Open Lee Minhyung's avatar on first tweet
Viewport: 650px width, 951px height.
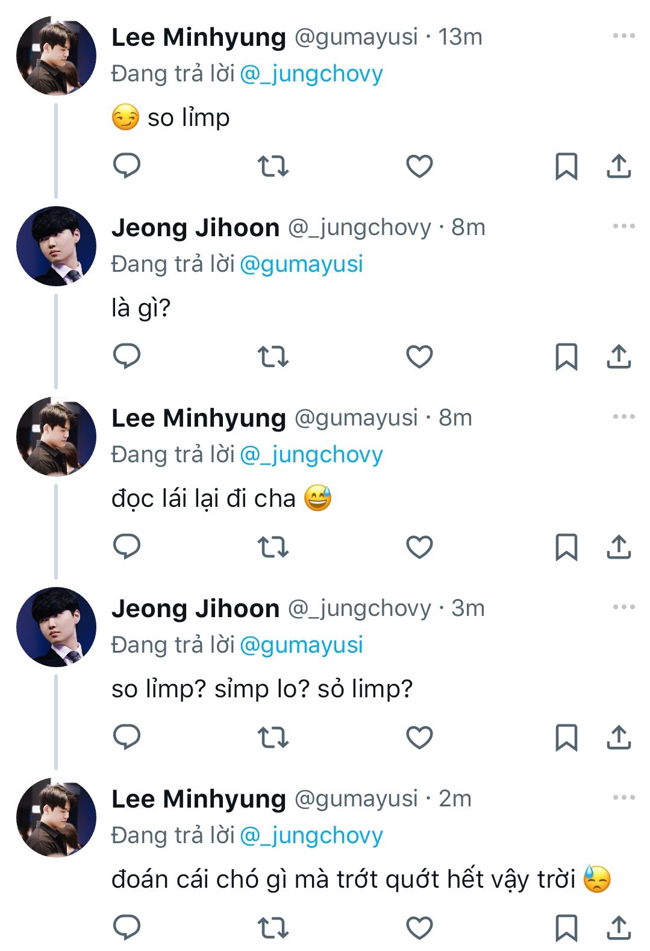pyautogui.click(x=56, y=56)
